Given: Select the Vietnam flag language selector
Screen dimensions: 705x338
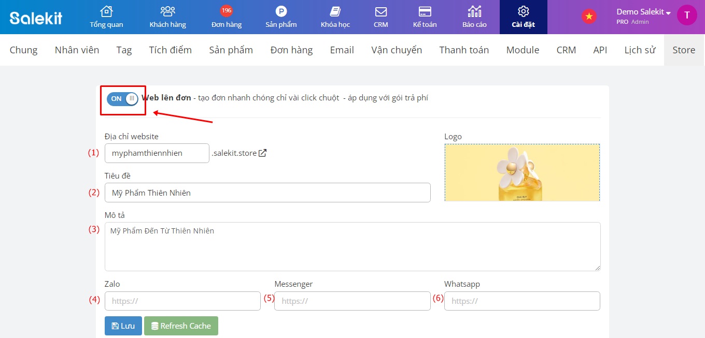Looking at the screenshot, I should (x=588, y=17).
